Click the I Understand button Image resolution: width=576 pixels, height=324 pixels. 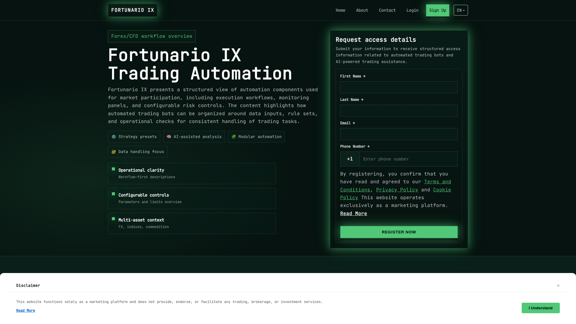coord(541,308)
